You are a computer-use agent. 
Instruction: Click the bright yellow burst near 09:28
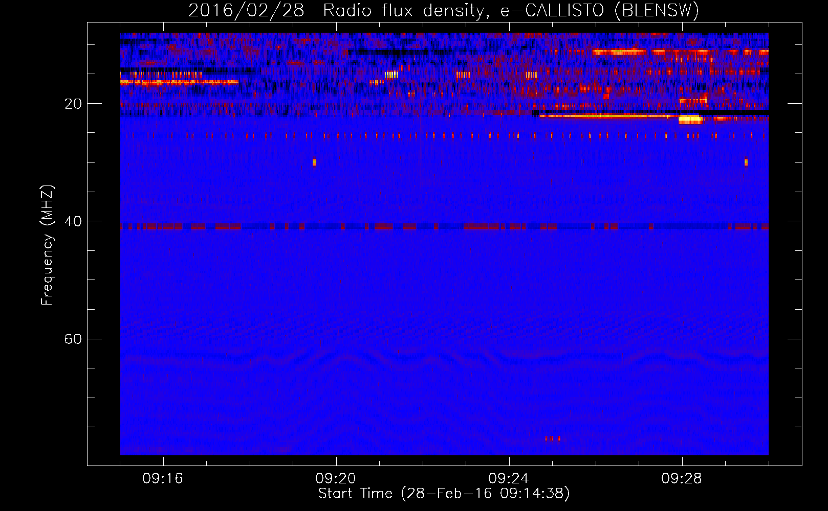[690, 120]
